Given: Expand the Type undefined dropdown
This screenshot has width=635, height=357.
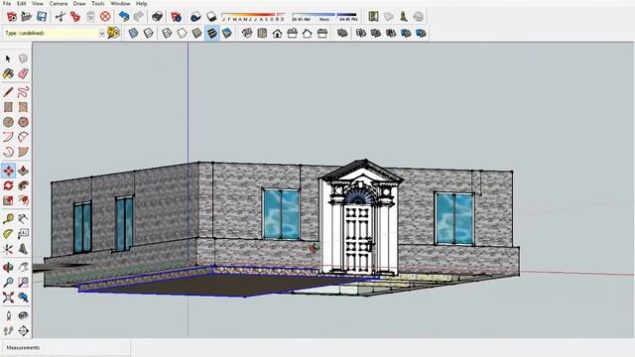Looking at the screenshot, I should [101, 33].
